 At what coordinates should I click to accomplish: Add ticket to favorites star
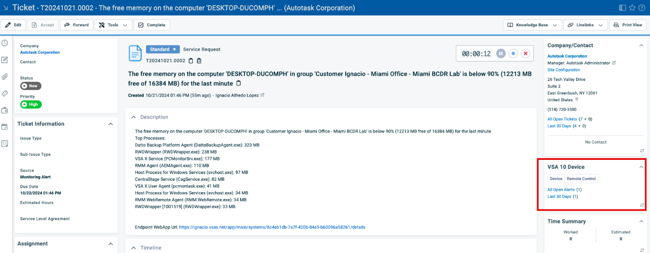(632, 8)
